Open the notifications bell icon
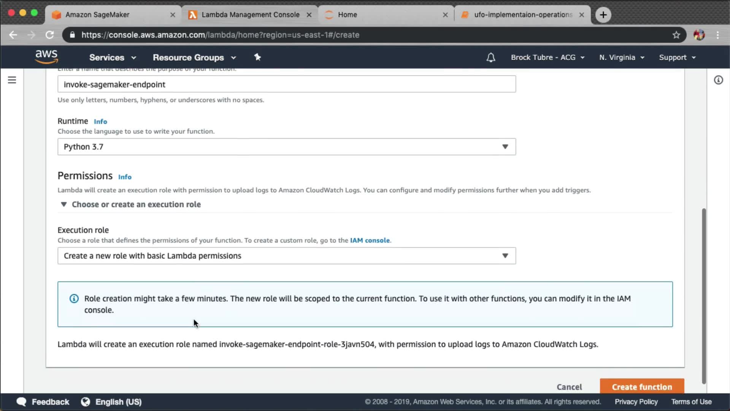Viewport: 730px width, 411px height. pyautogui.click(x=490, y=57)
